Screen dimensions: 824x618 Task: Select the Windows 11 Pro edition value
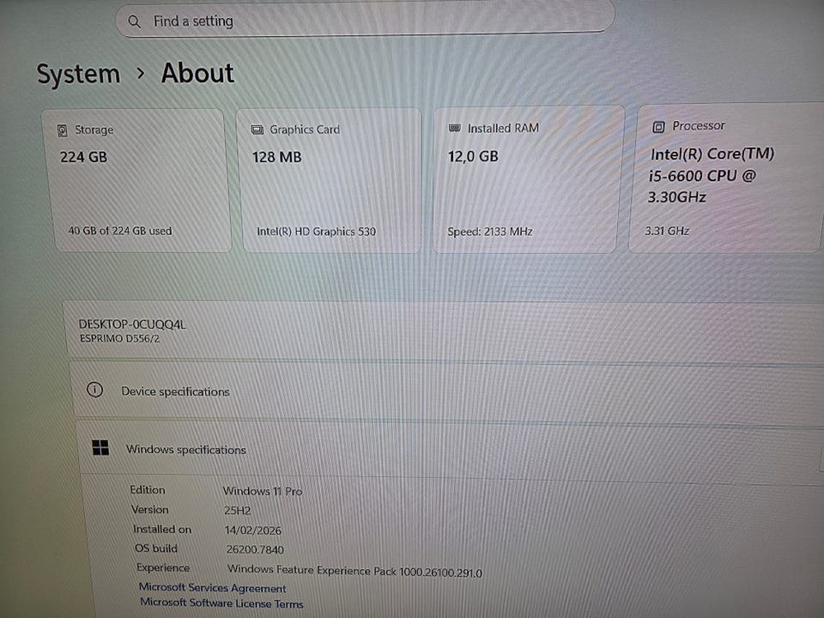point(263,491)
